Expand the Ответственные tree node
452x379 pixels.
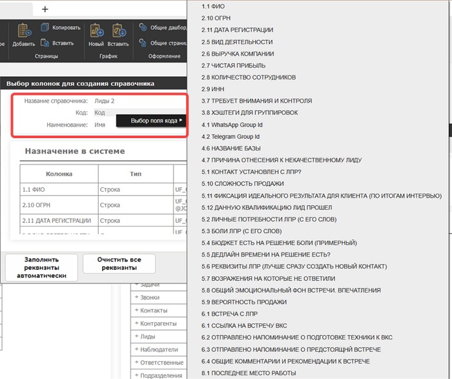click(x=136, y=362)
